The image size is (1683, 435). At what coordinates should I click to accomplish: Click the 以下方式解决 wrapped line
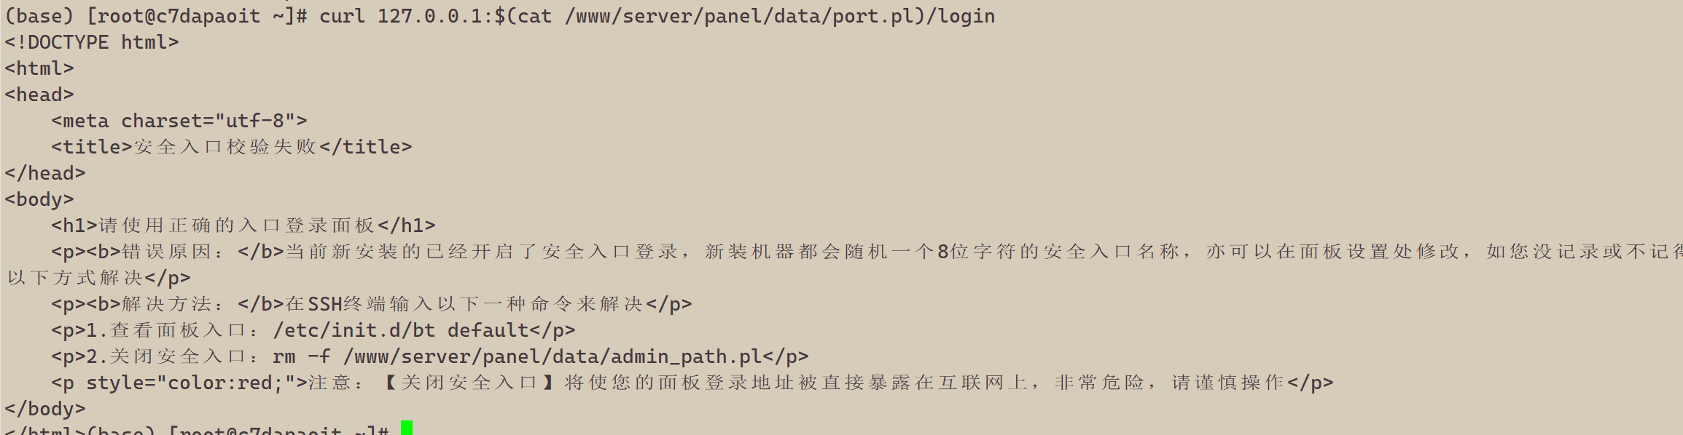tap(75, 278)
